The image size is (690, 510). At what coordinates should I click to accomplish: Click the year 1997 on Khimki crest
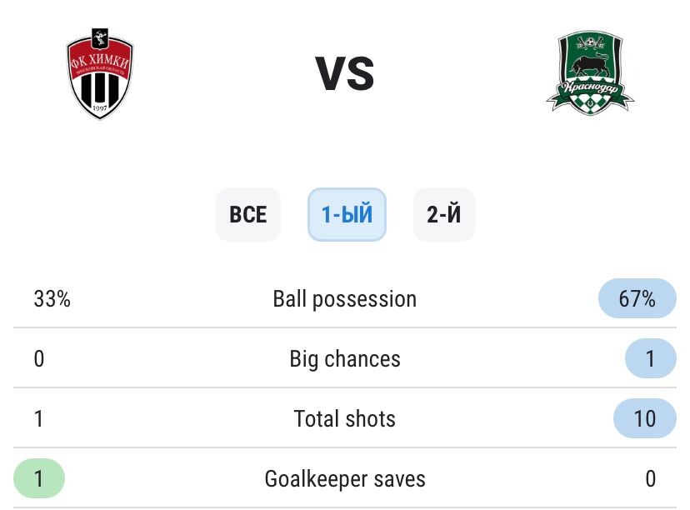click(x=99, y=108)
